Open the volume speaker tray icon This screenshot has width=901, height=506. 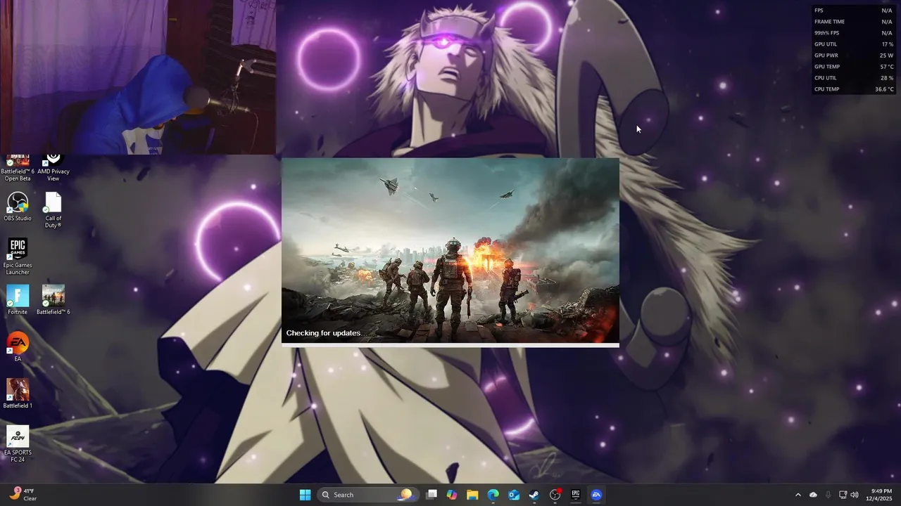coord(855,495)
